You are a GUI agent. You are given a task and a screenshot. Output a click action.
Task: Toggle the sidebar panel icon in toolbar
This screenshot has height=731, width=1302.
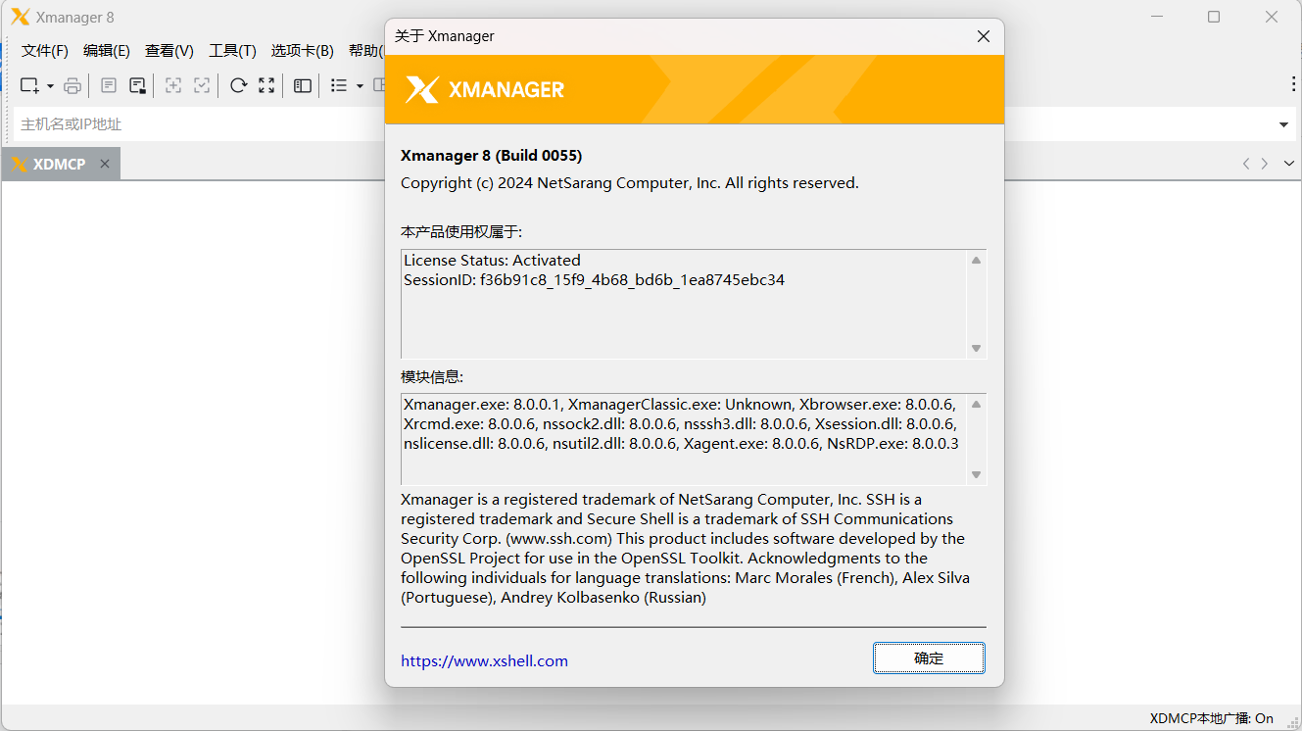coord(303,86)
